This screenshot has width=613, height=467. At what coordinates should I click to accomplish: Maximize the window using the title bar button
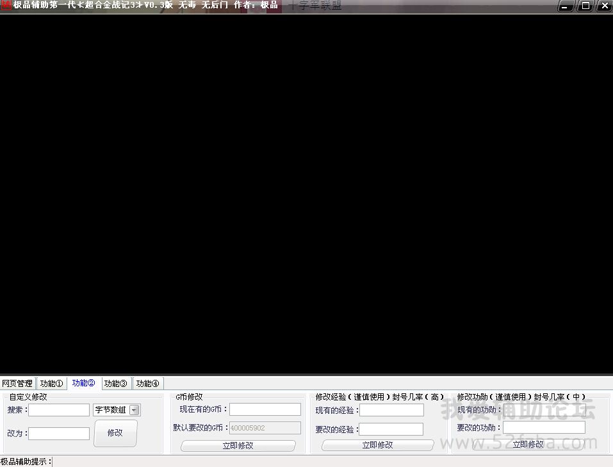click(x=584, y=6)
